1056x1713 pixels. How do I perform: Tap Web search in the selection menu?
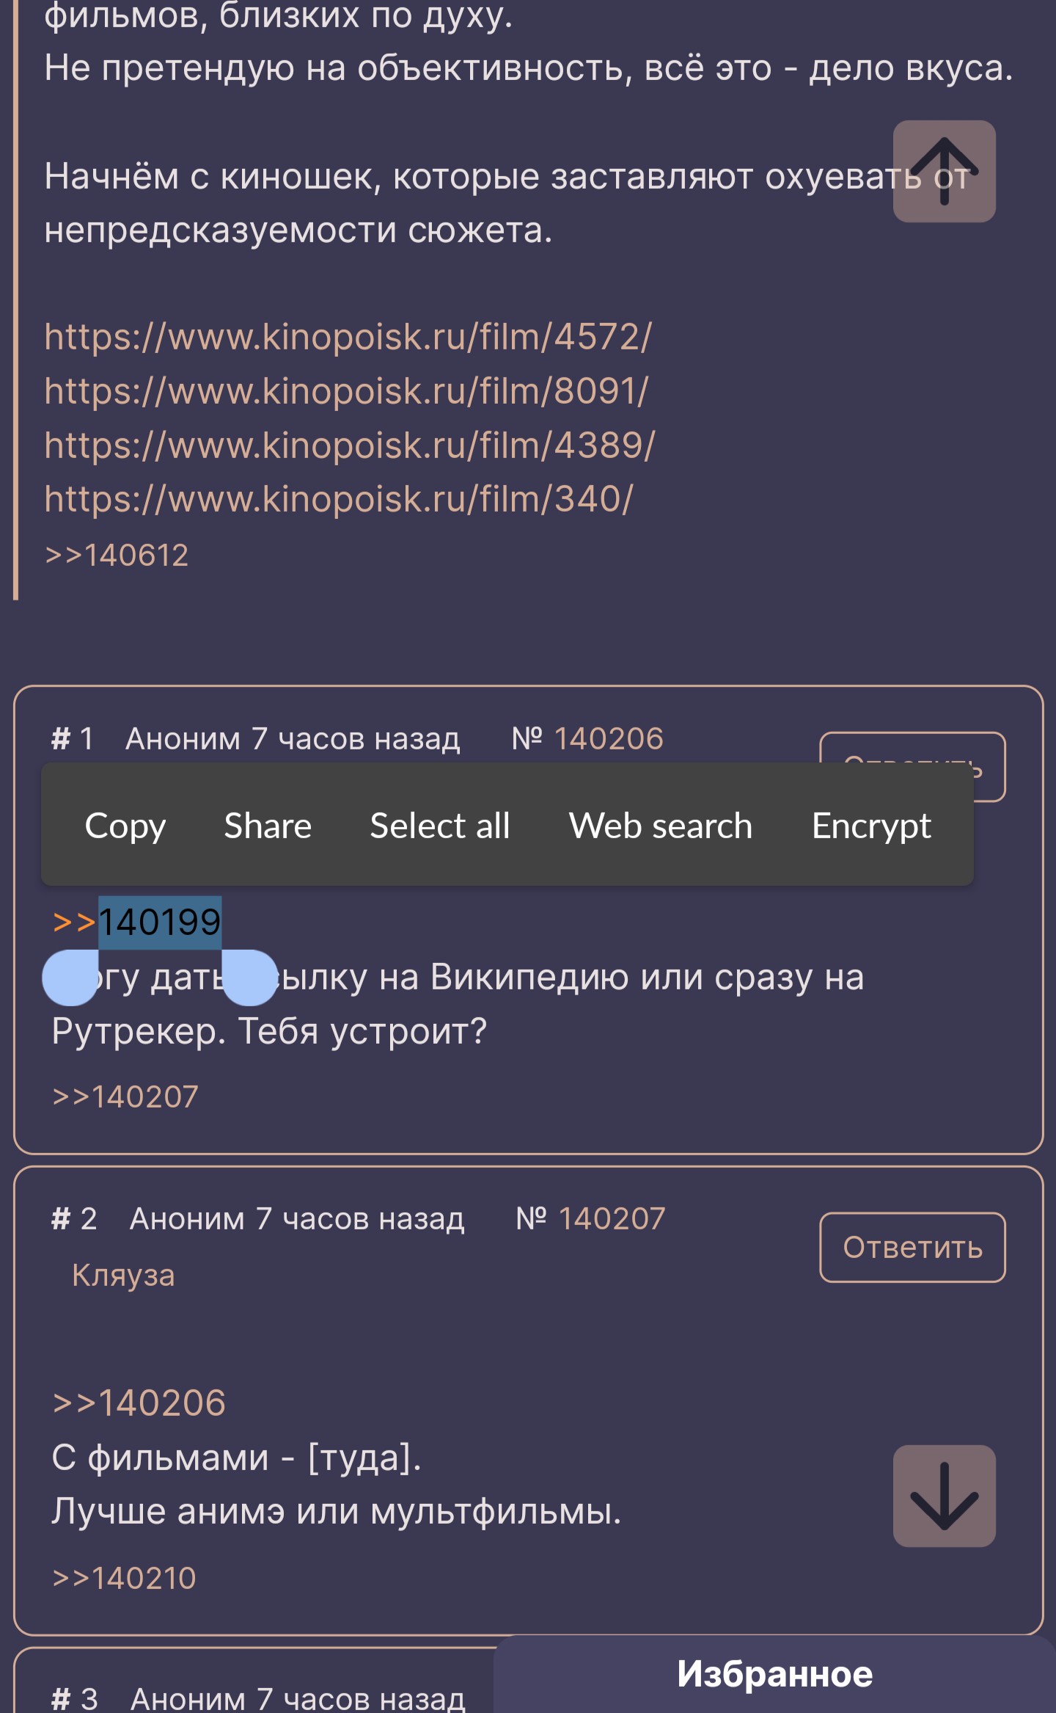pos(661,825)
